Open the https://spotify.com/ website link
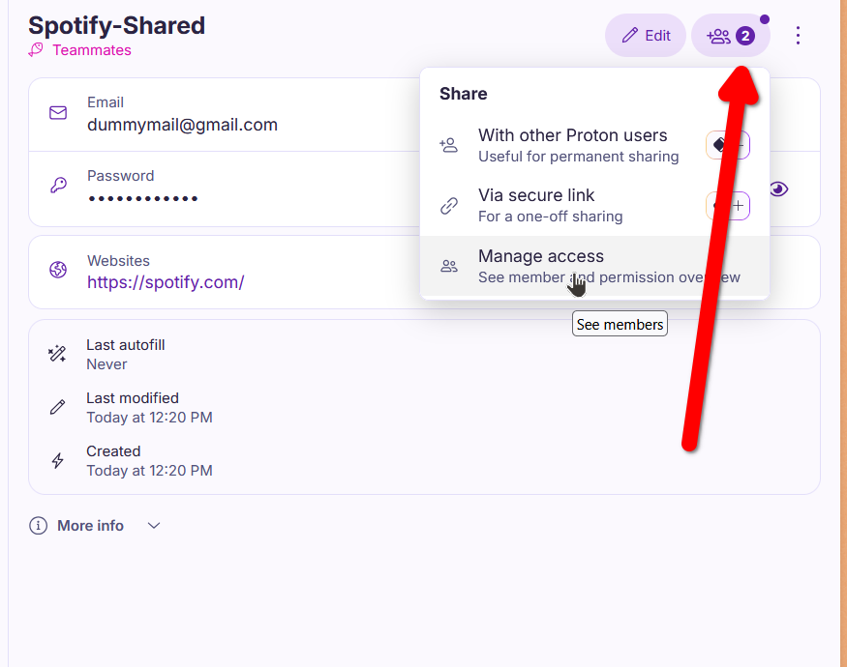The width and height of the screenshot is (847, 667). click(x=166, y=282)
